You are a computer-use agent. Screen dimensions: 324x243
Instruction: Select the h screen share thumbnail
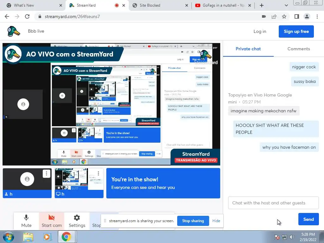(79, 183)
